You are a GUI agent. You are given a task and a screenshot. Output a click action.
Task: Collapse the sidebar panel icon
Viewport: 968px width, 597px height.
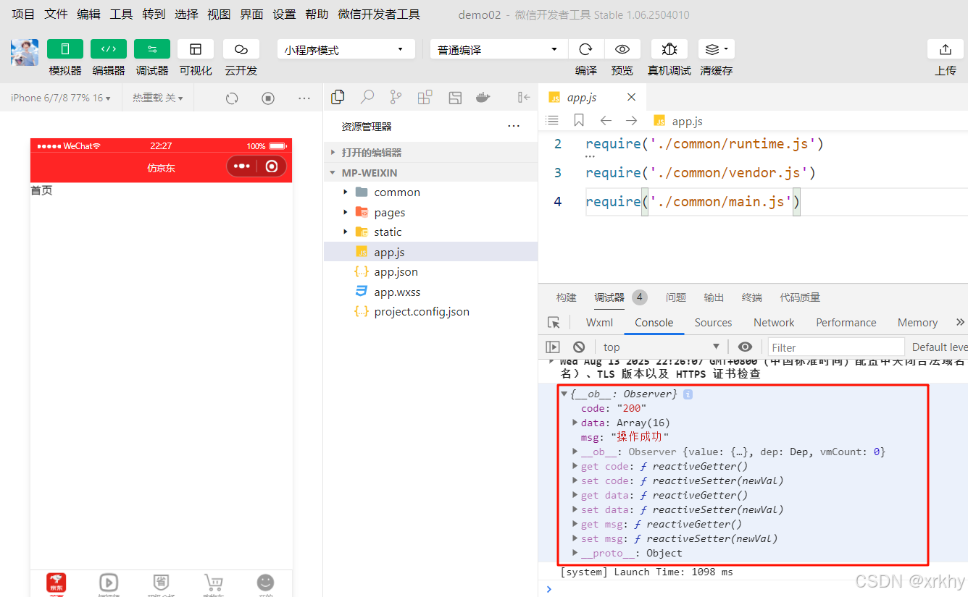pyautogui.click(x=523, y=98)
